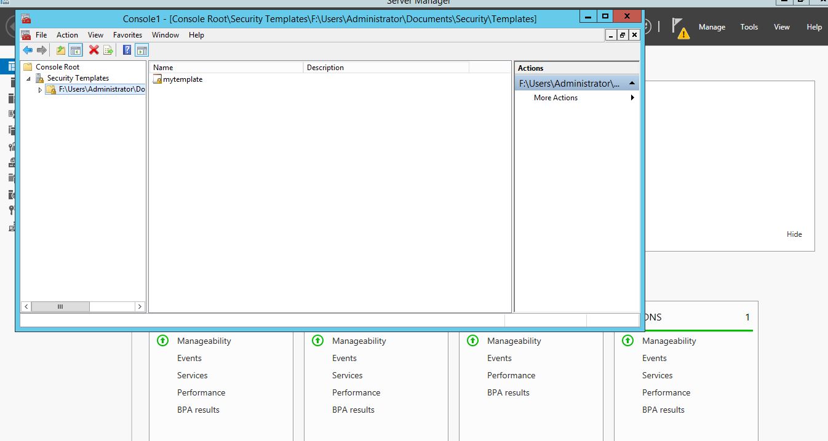This screenshot has width=828, height=441.
Task: Click the gray Forward arrow in console toolbar
Action: point(42,50)
